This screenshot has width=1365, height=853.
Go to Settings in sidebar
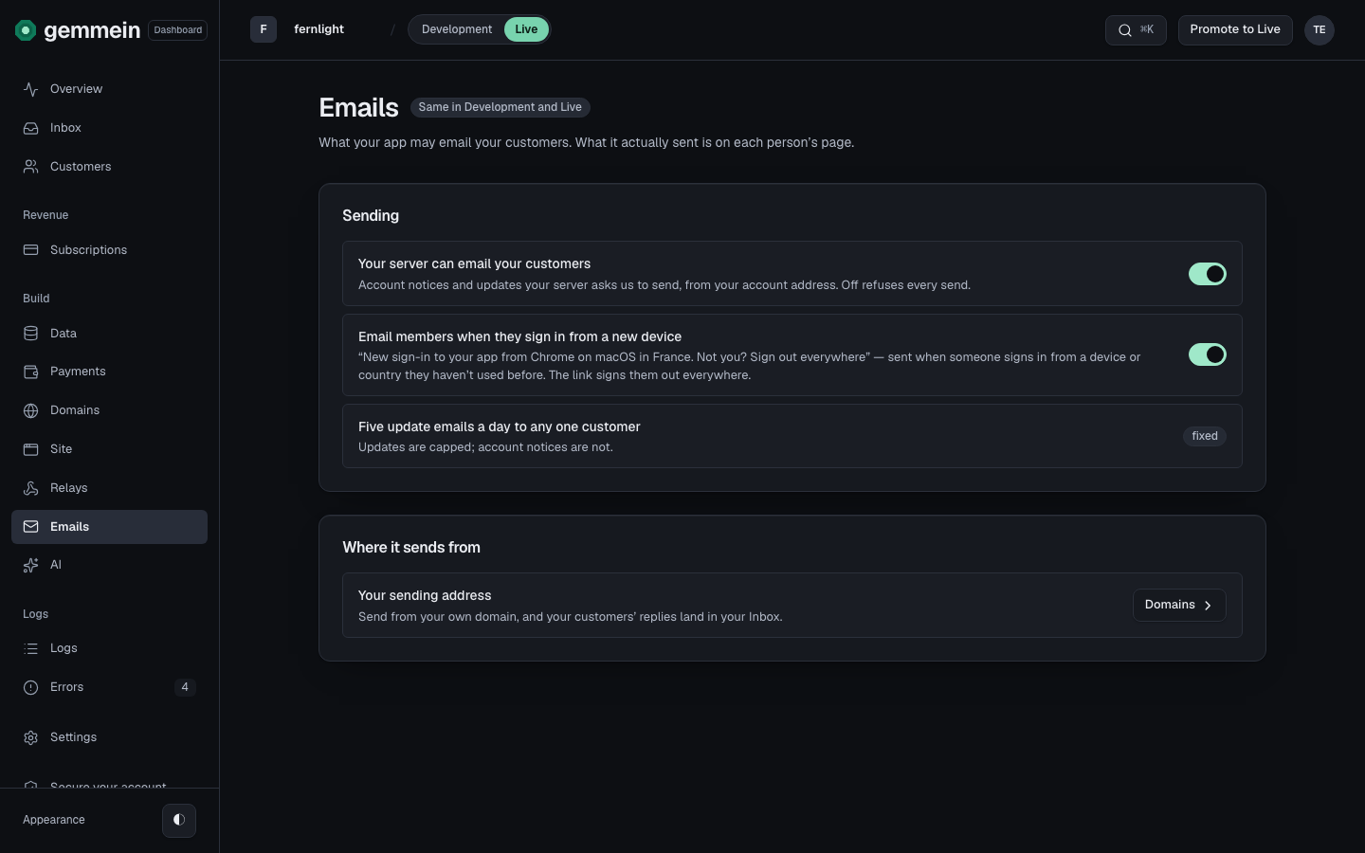(109, 737)
